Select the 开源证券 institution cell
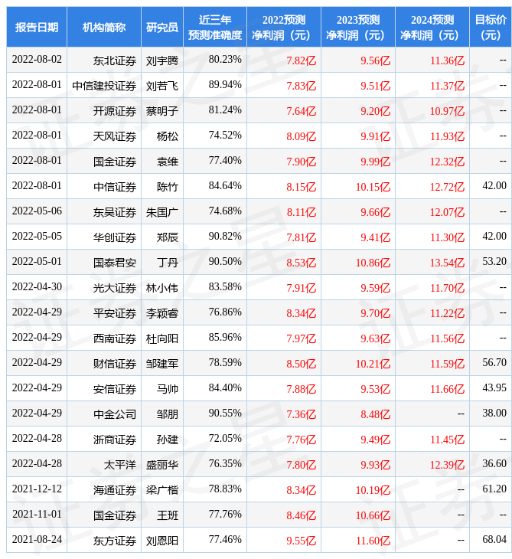 [x=103, y=111]
